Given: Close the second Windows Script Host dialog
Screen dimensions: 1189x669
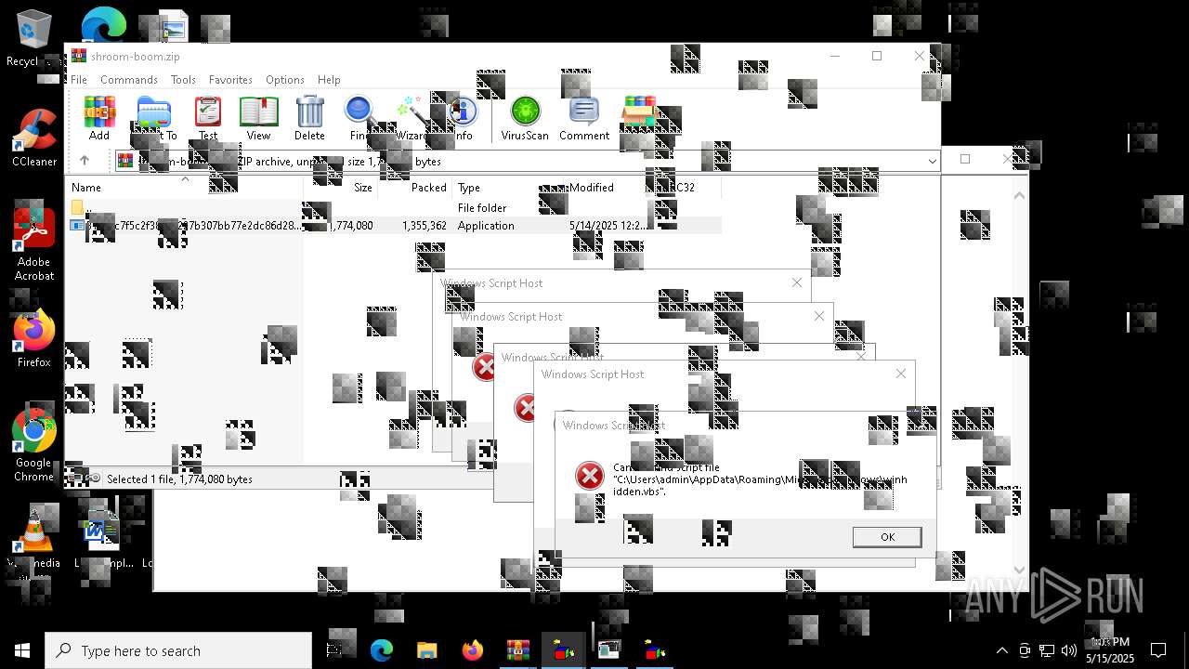Looking at the screenshot, I should [900, 374].
